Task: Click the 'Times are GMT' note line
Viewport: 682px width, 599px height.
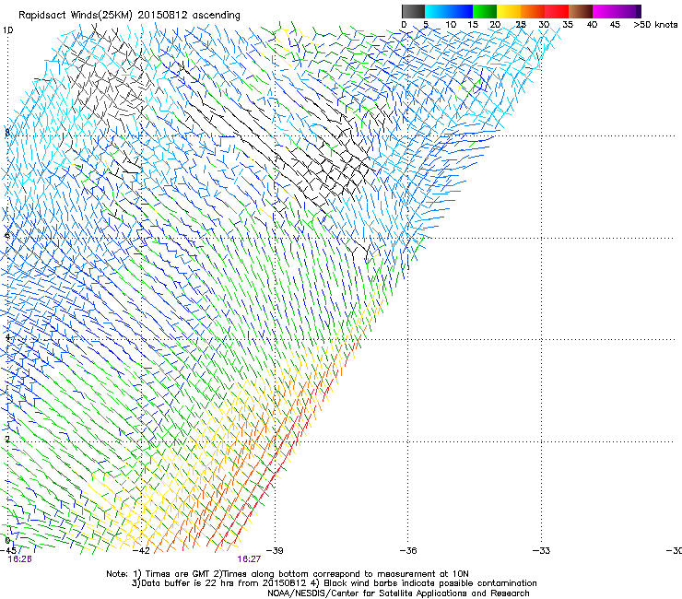Action: click(x=287, y=574)
